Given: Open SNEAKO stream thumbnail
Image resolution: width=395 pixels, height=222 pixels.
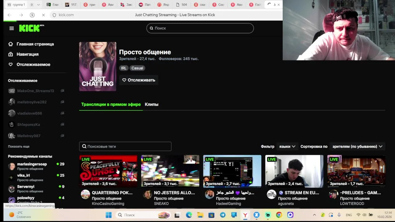Looking at the screenshot, I should click(170, 171).
